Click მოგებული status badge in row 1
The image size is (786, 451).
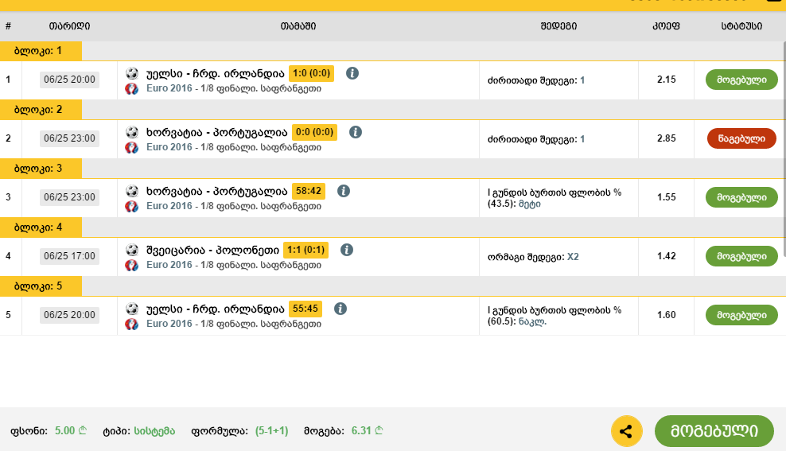pos(741,80)
